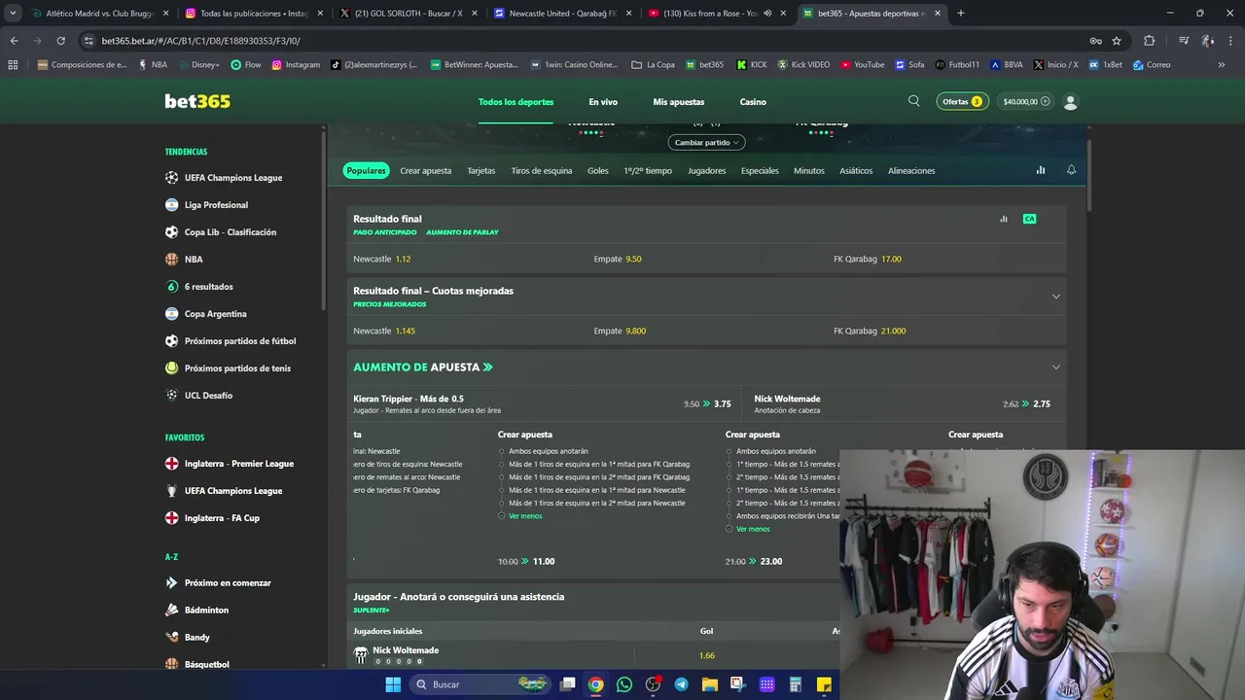This screenshot has height=700, width=1245.
Task: Reload the page with the browser refresh button
Action: click(60, 41)
